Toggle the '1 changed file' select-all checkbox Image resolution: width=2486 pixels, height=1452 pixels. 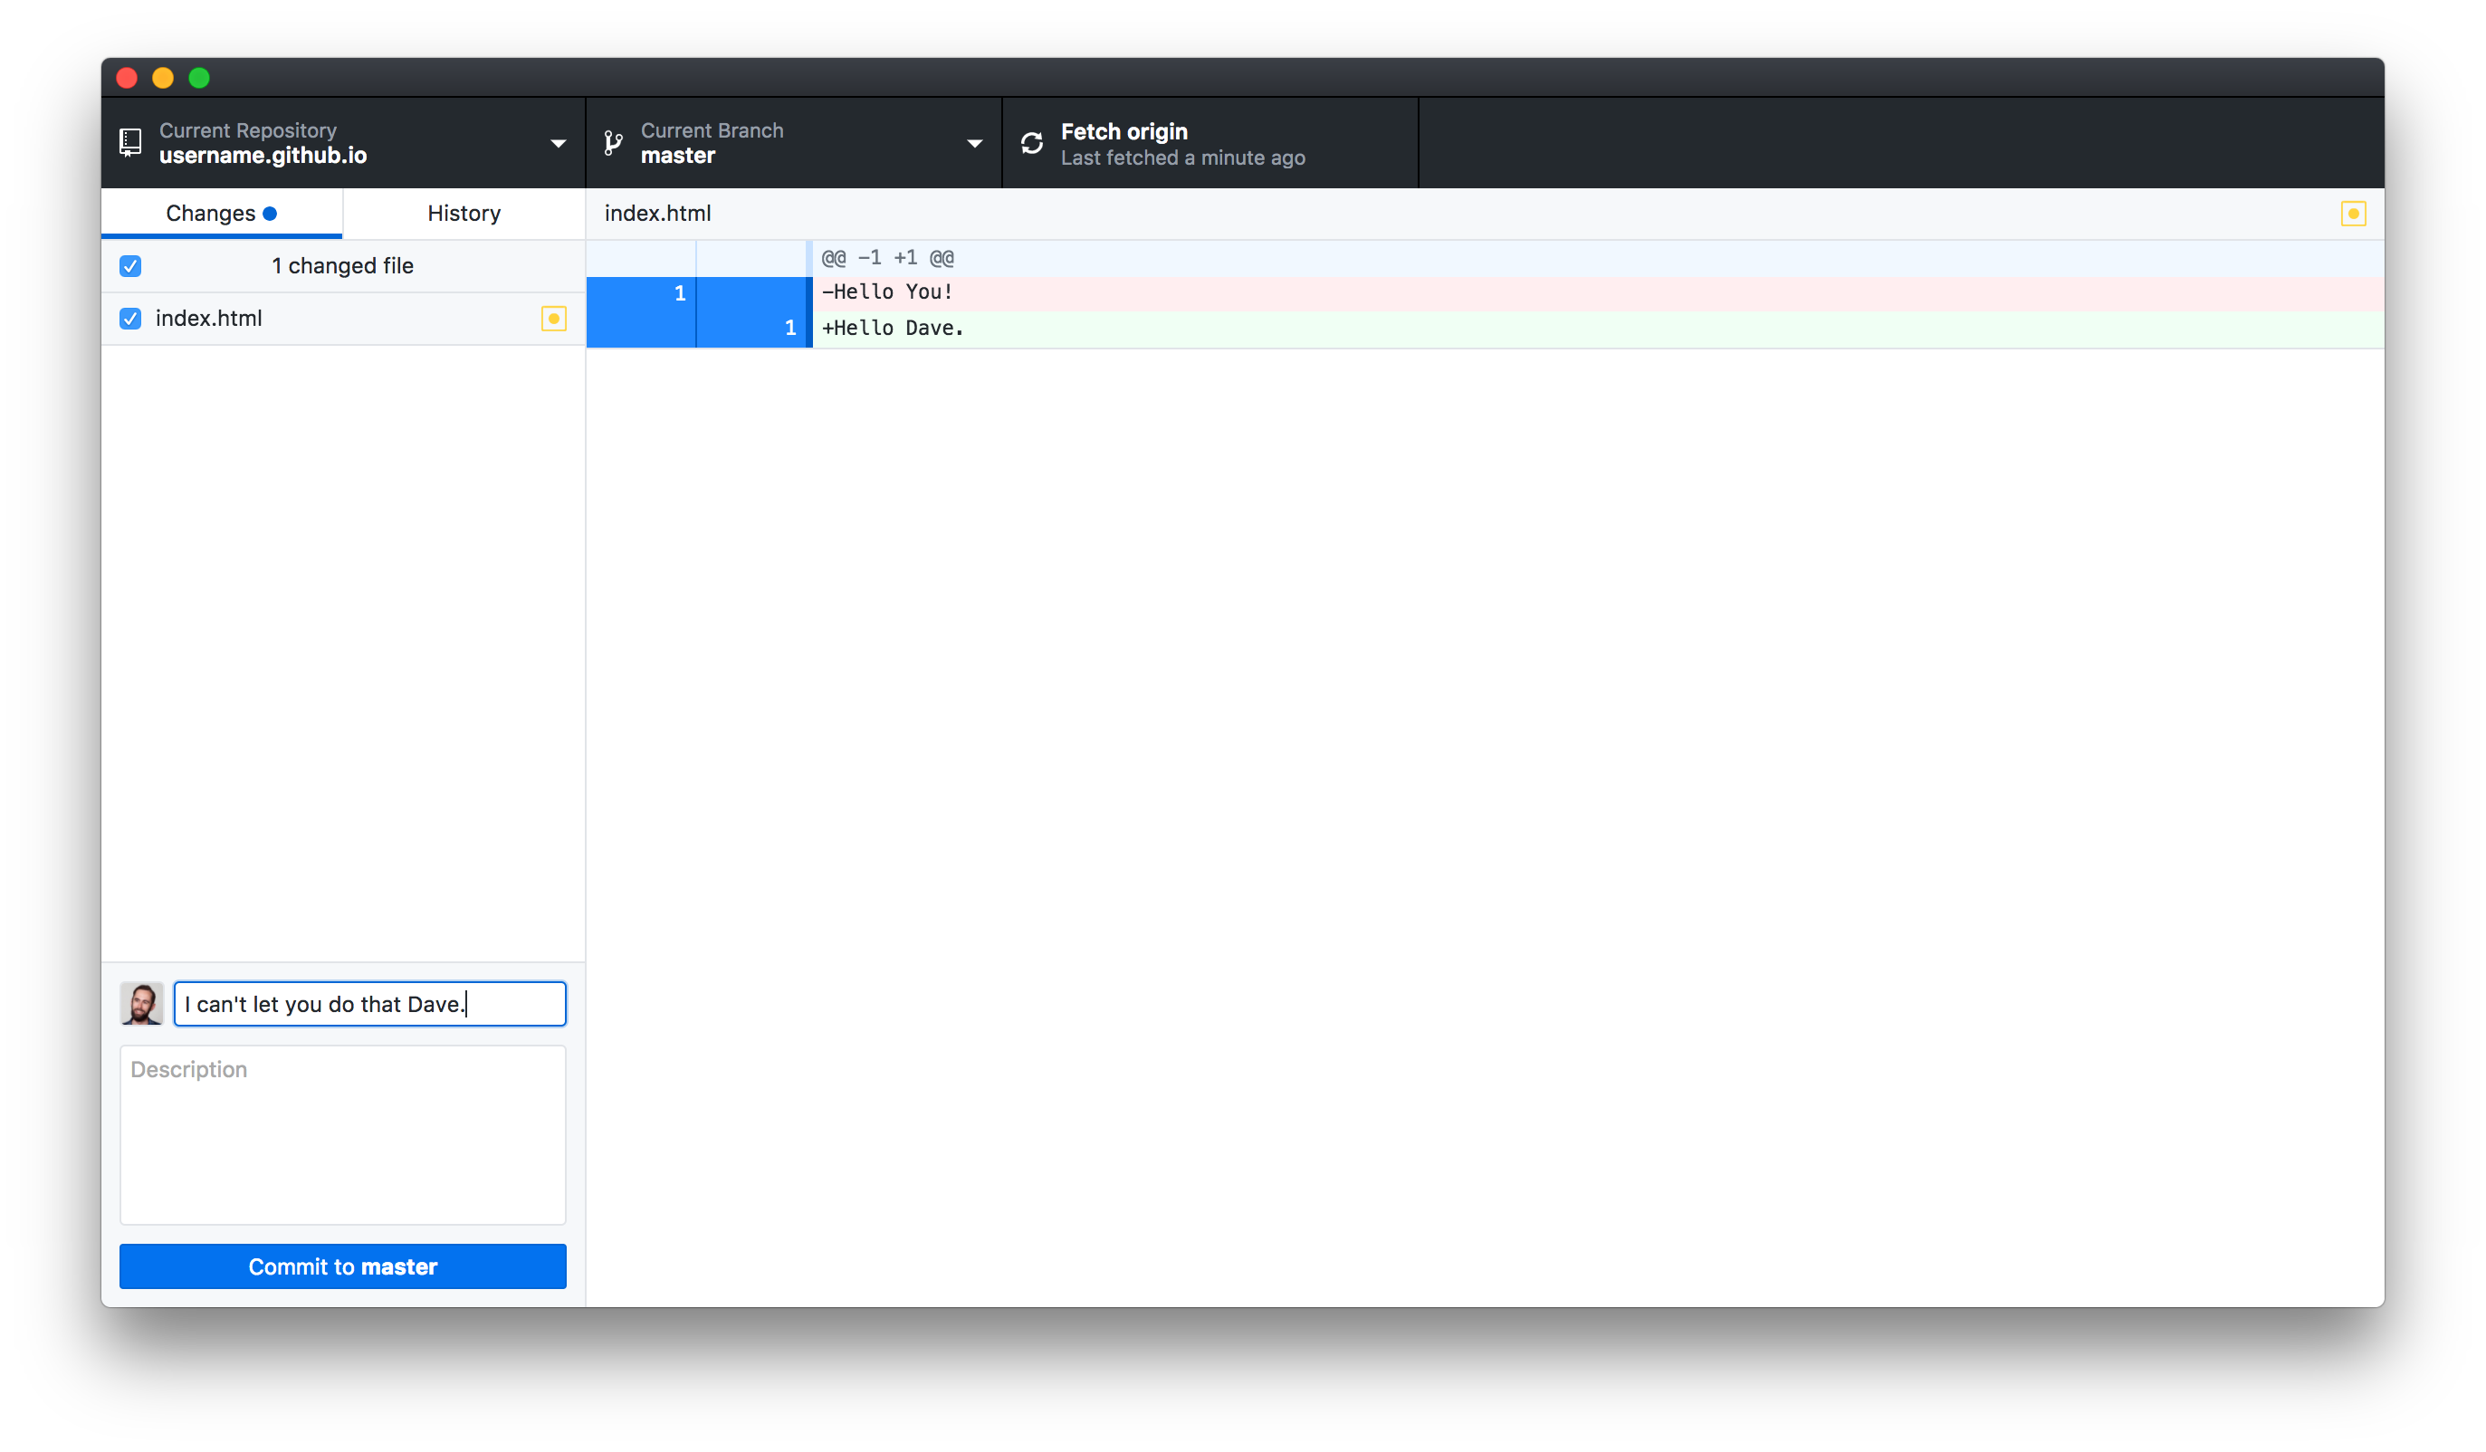[x=130, y=266]
